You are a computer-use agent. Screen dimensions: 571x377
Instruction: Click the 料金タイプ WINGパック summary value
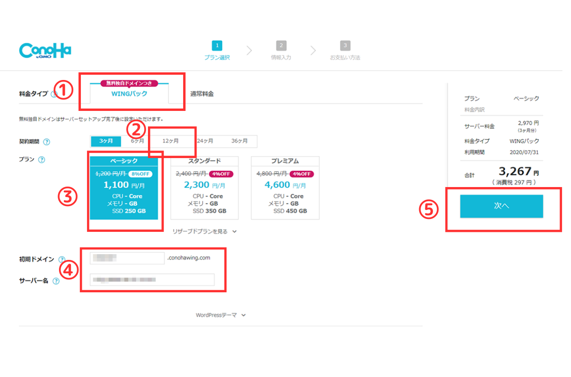pyautogui.click(x=524, y=141)
